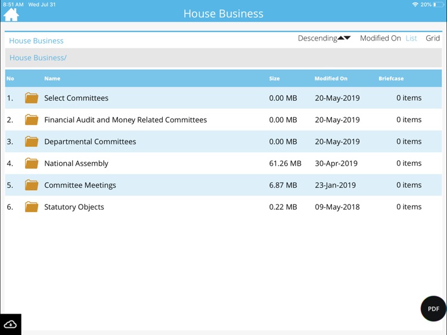Image resolution: width=447 pixels, height=335 pixels.
Task: Open the cloud download icon
Action: pos(11,324)
